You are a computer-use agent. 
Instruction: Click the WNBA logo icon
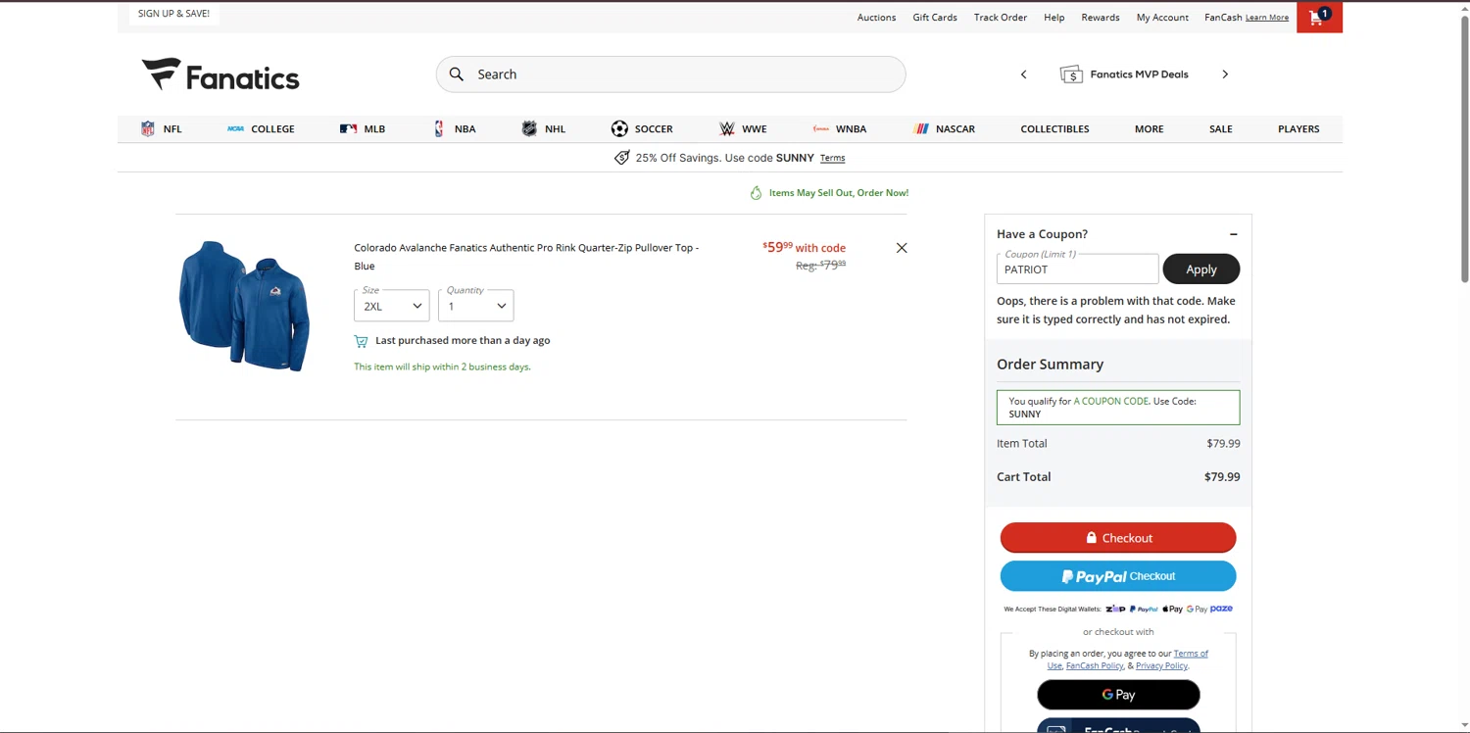coord(821,128)
